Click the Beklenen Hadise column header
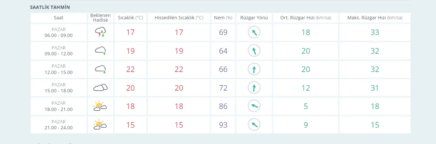The width and height of the screenshot is (436, 144). click(100, 18)
